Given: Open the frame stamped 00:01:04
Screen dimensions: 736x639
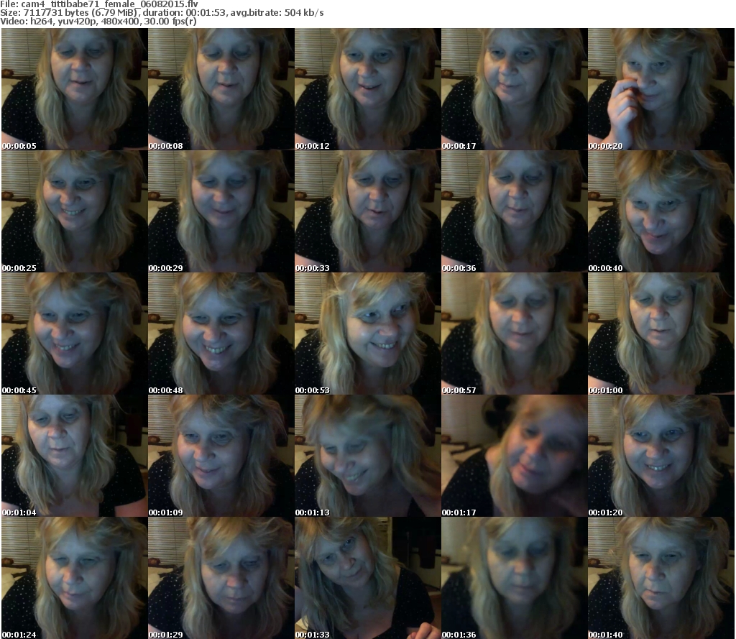Looking at the screenshot, I should [x=75, y=456].
